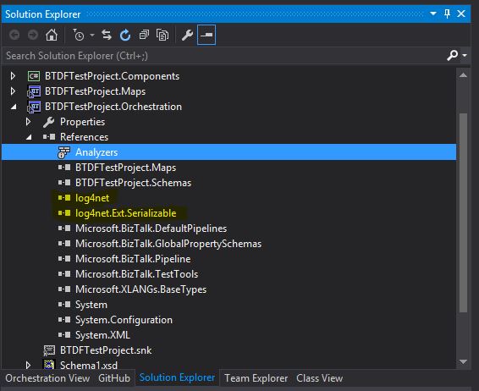Toggle Preview Selected Items button

[206, 36]
